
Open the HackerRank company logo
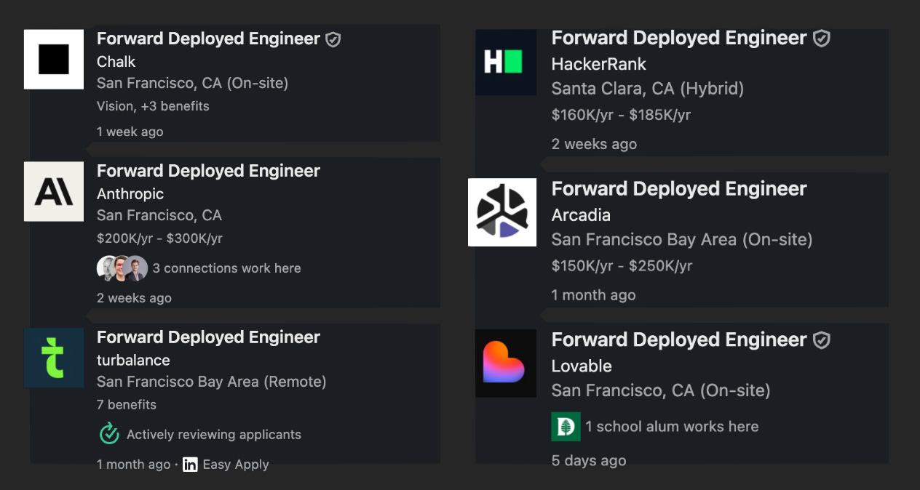click(x=506, y=63)
